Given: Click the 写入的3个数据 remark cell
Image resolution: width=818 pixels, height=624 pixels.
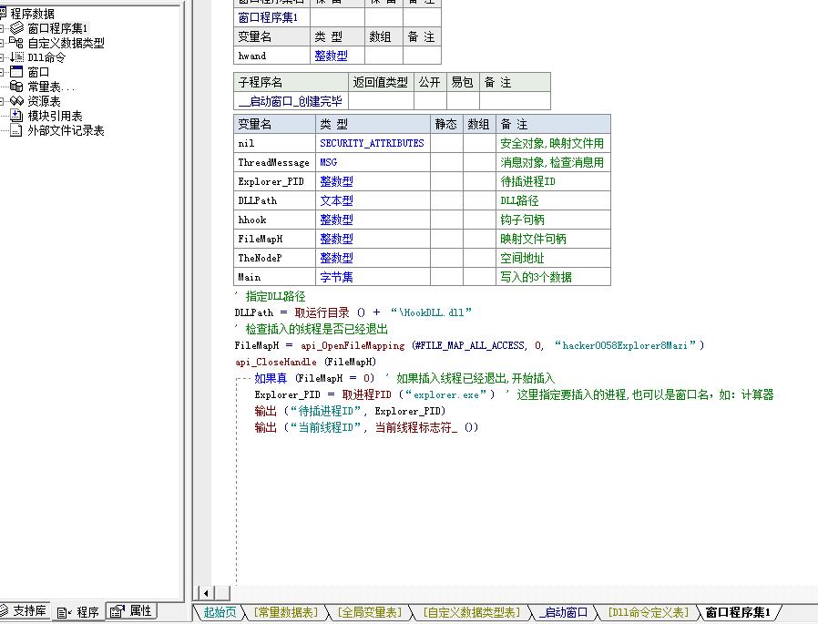Looking at the screenshot, I should click(x=553, y=277).
